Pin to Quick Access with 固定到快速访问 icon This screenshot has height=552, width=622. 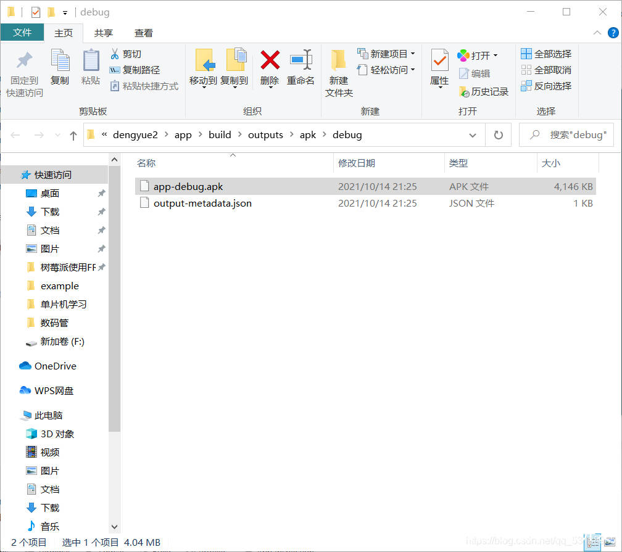click(x=23, y=68)
